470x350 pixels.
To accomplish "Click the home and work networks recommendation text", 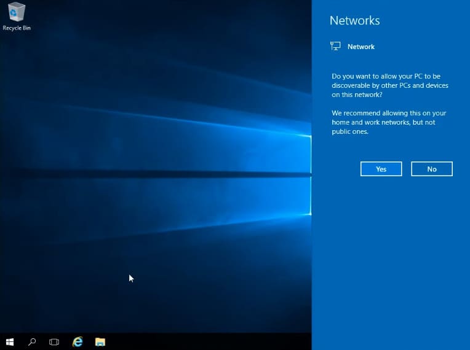I will (x=389, y=122).
